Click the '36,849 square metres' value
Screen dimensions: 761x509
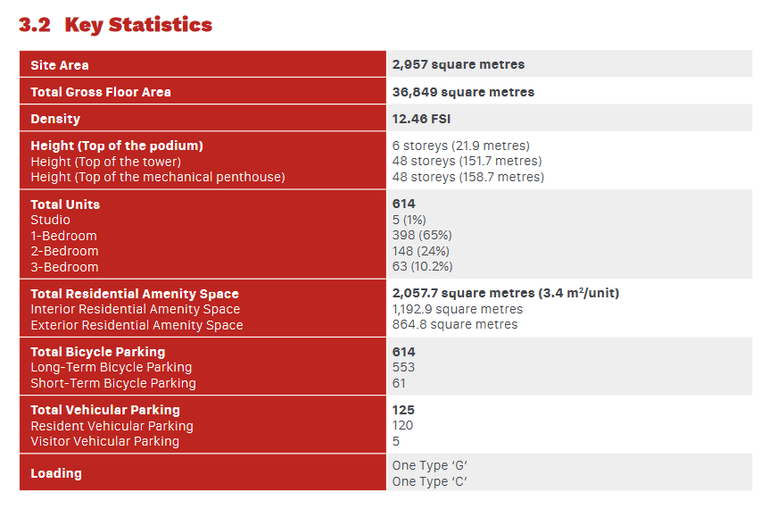463,92
